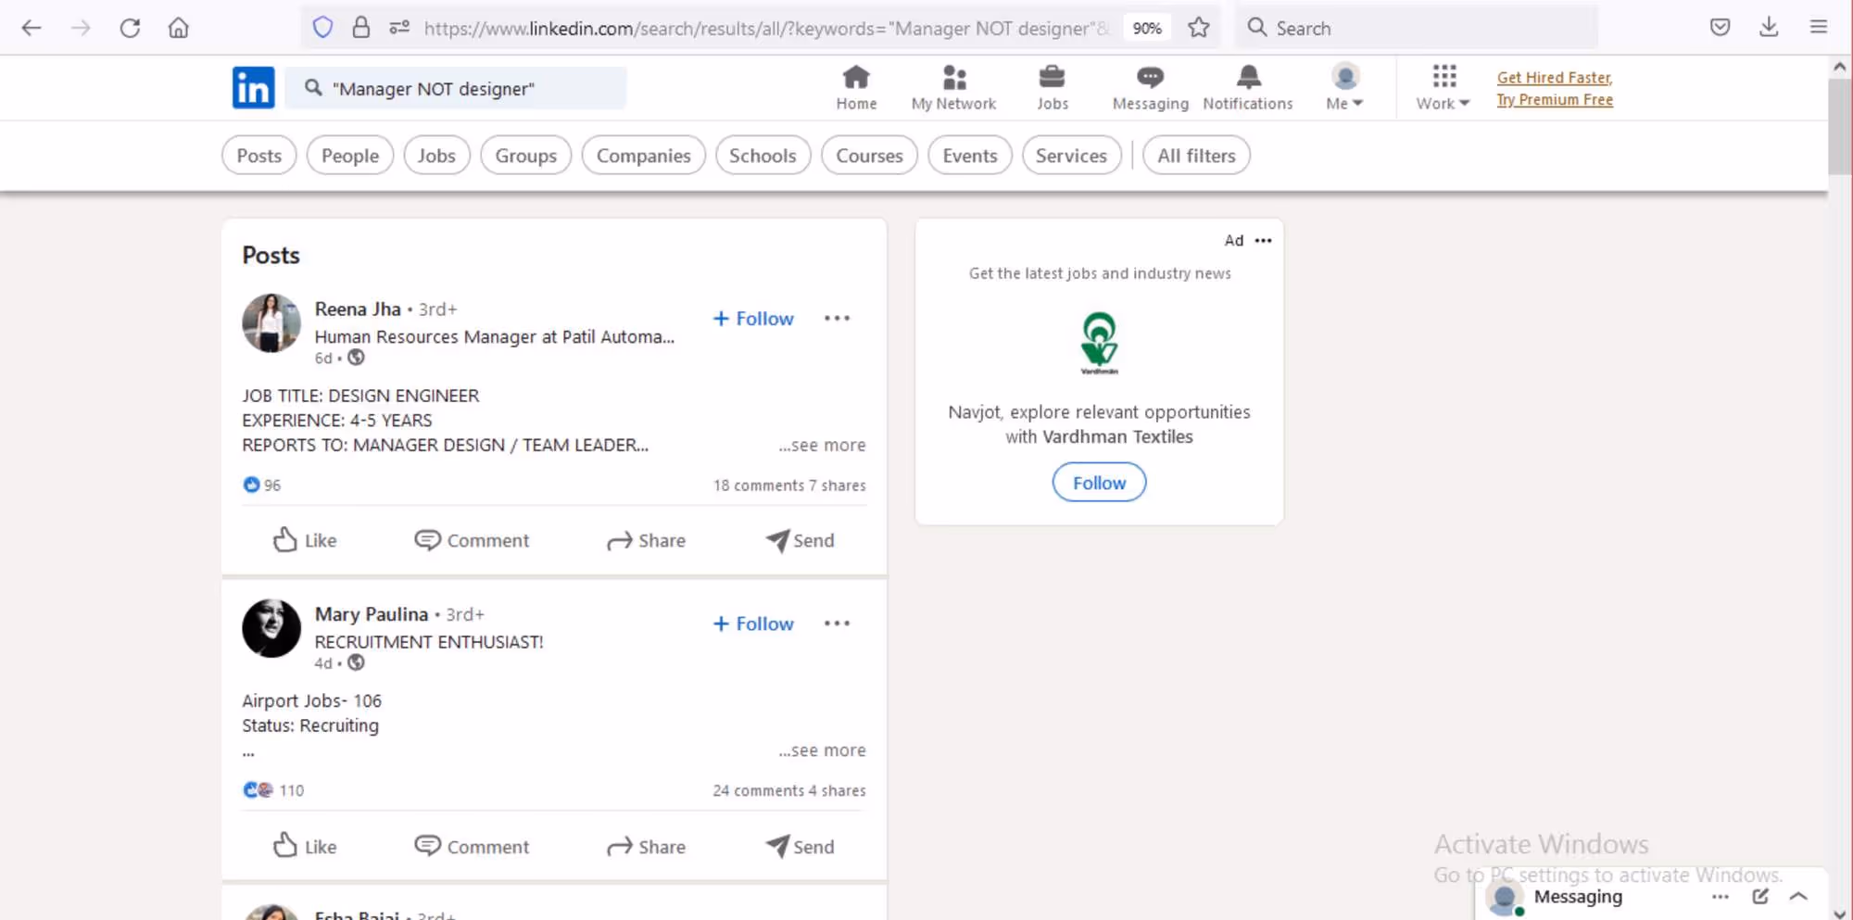Follow Vardhman Textiles in the ad
1853x920 pixels.
(x=1099, y=482)
